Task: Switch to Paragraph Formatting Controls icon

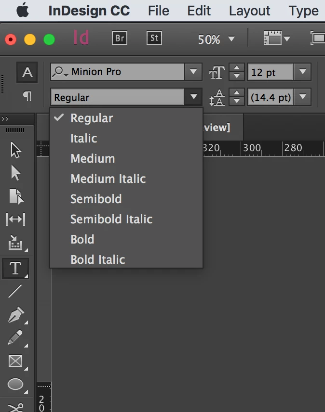Action: pyautogui.click(x=27, y=96)
